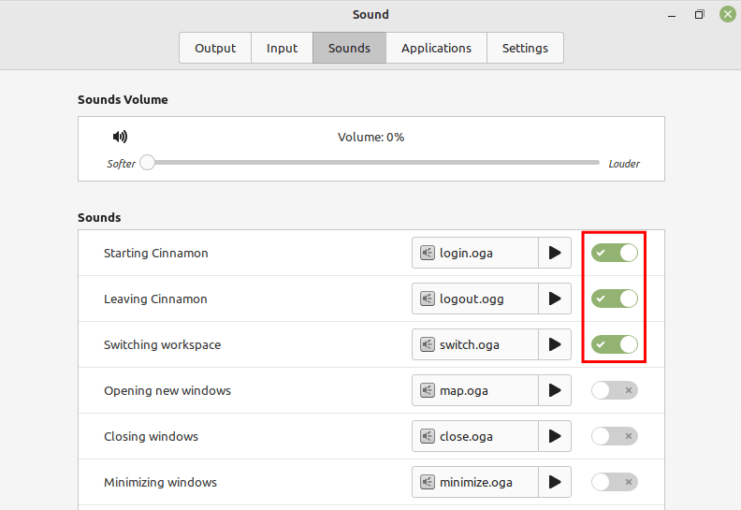Click the Sounds Volume slider handle
The height and width of the screenshot is (510, 741).
[x=148, y=162]
